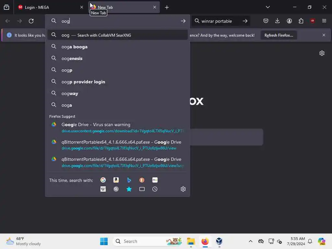Viewport: 332px width, 249px height.
Task: Open the Extensions menu
Action: point(301,21)
